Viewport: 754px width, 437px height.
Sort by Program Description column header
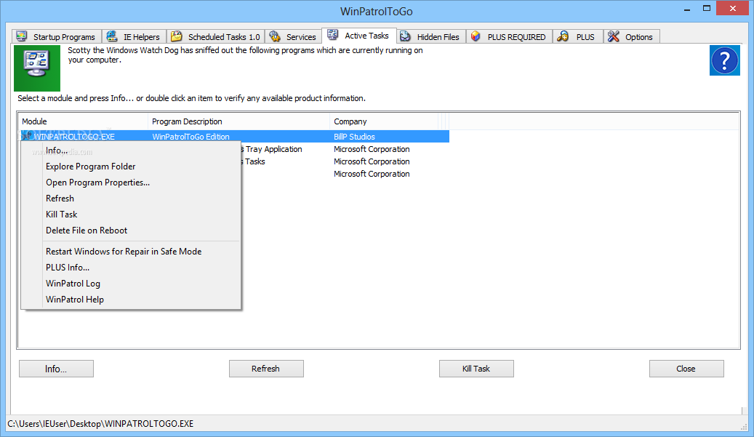coord(238,121)
